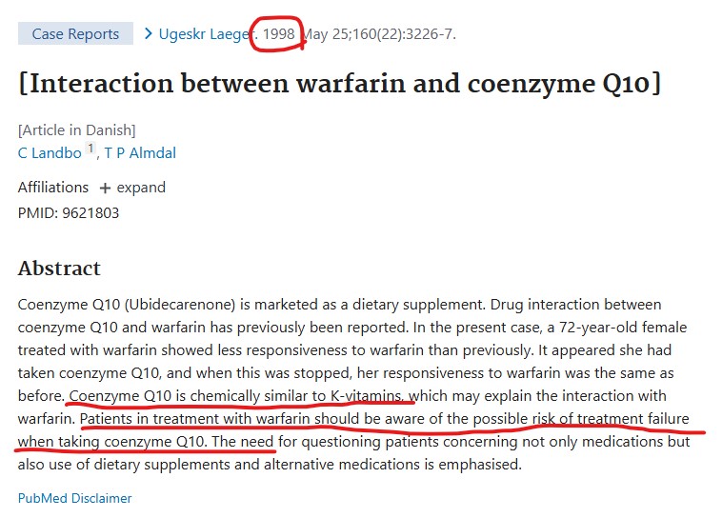722x518 pixels.
Task: Expand the affiliations list via expand text
Action: [141, 188]
